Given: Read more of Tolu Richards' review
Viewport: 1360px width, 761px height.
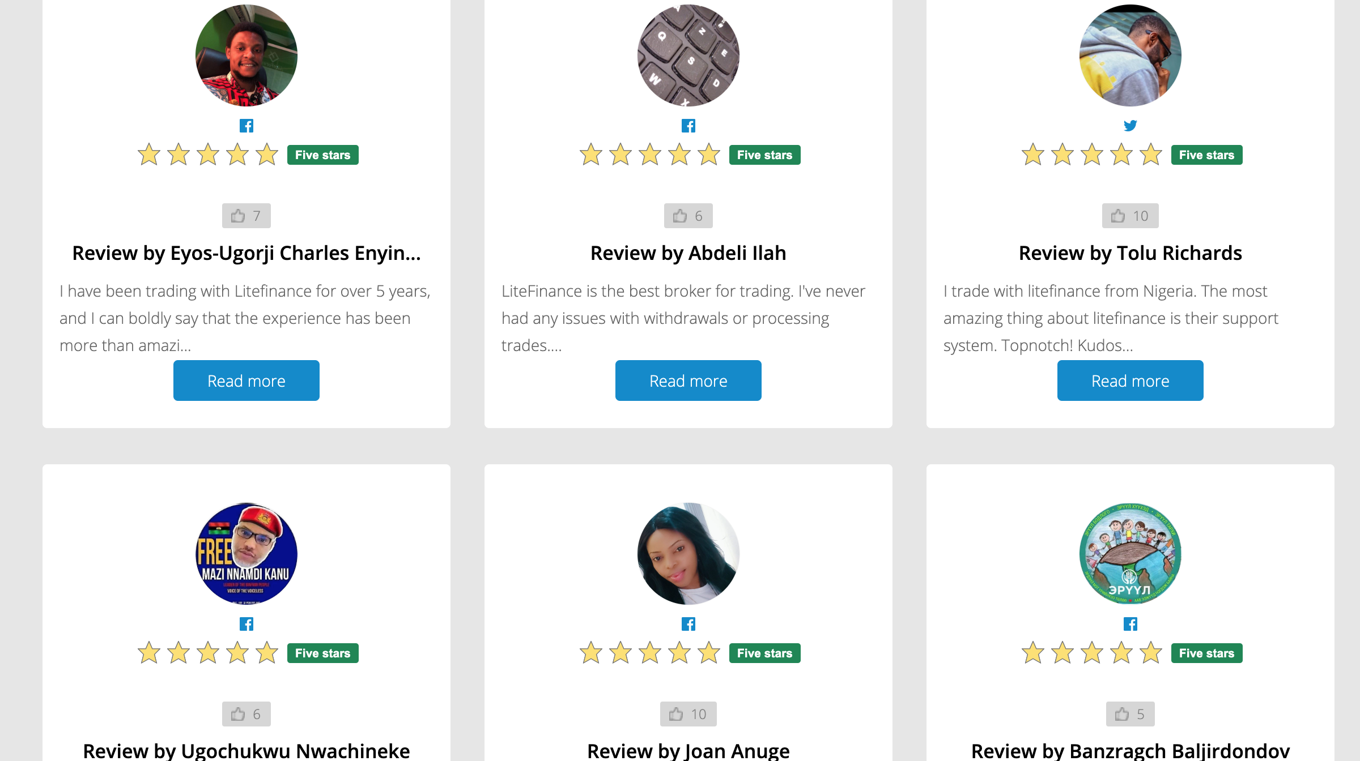Looking at the screenshot, I should (x=1130, y=380).
